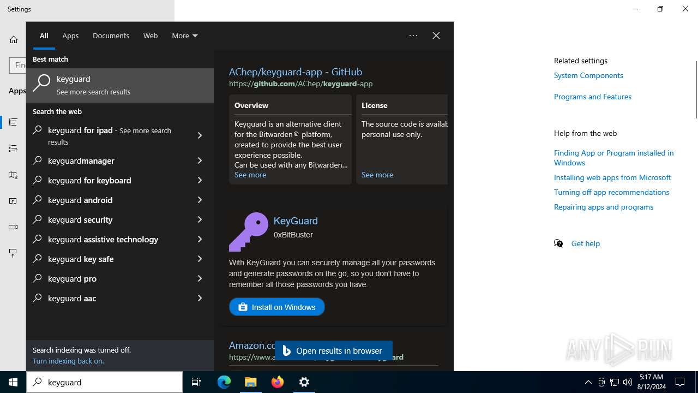Open Video playback in the Settings sidebar
Viewport: 698px width, 393px height.
[x=13, y=227]
